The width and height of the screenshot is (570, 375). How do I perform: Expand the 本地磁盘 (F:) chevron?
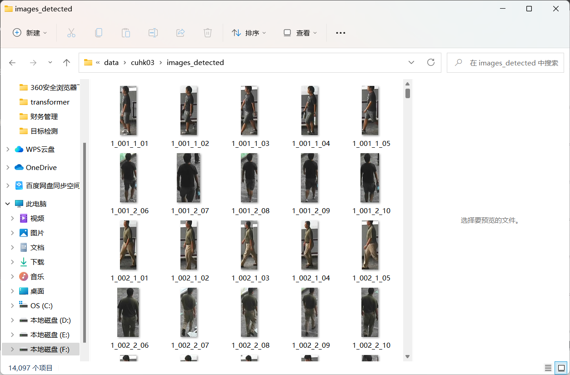(13, 349)
